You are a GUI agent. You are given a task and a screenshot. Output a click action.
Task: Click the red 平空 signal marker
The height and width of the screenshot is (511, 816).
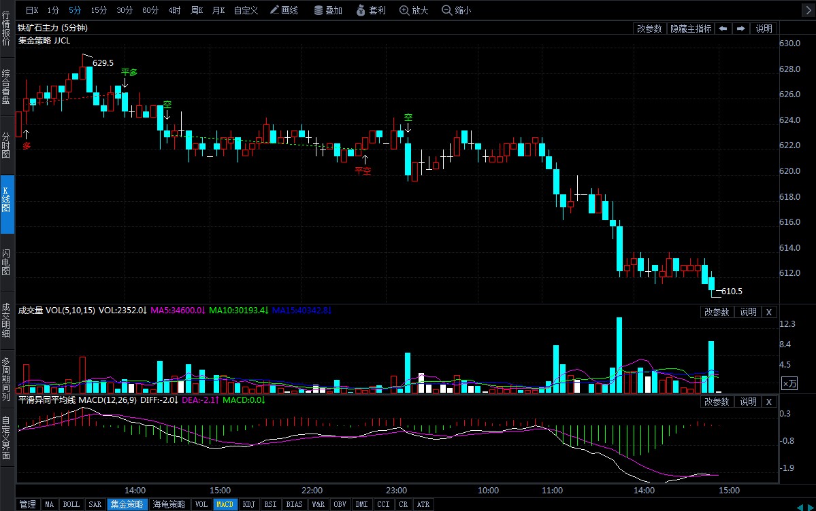(363, 171)
